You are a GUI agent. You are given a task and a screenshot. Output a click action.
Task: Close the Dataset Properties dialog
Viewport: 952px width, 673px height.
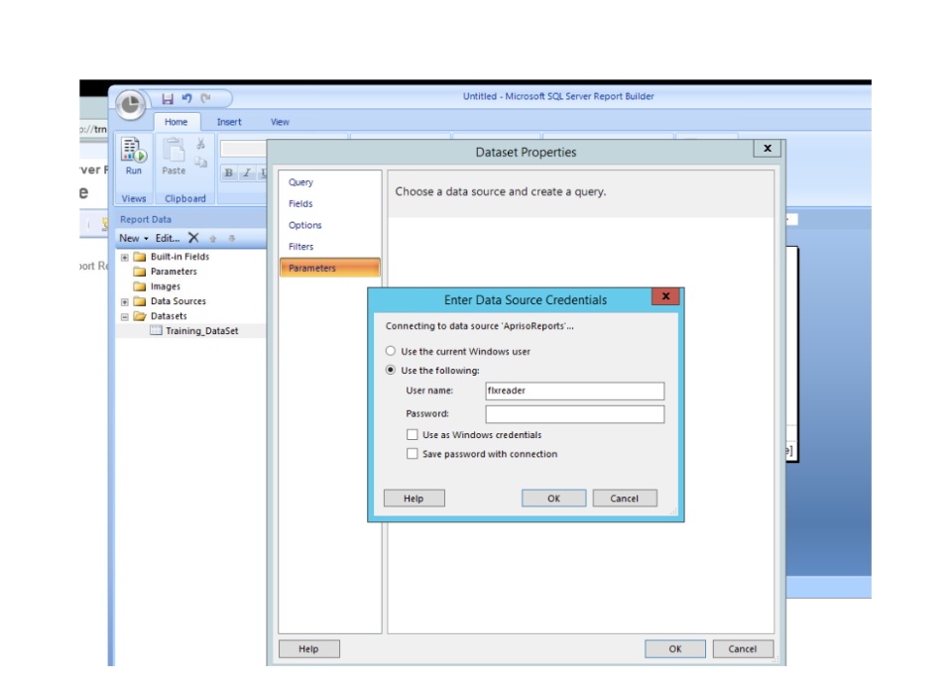768,148
